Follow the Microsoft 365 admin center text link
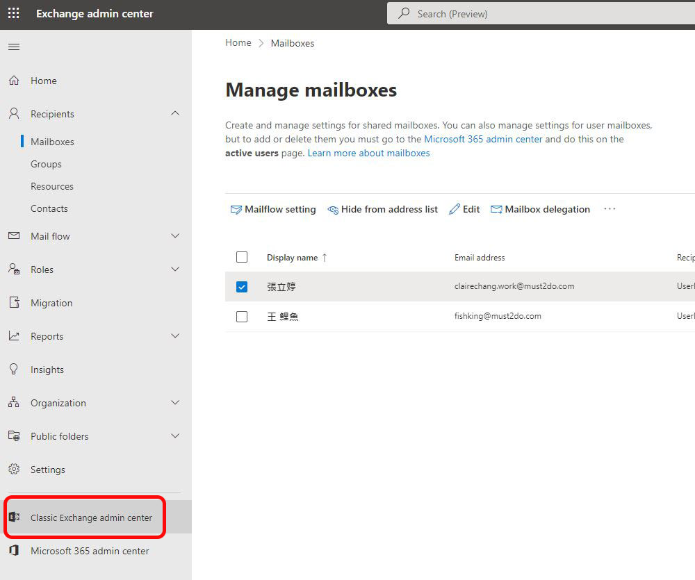The width and height of the screenshot is (695, 580). tap(483, 139)
